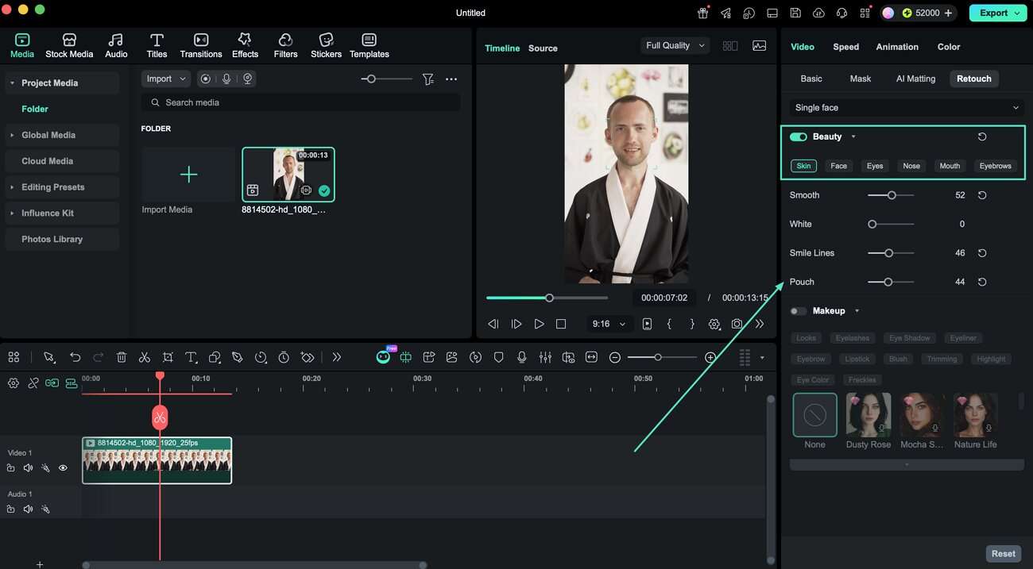Screen dimensions: 1033x569
Task: Stop the preview playback
Action: click(x=561, y=324)
